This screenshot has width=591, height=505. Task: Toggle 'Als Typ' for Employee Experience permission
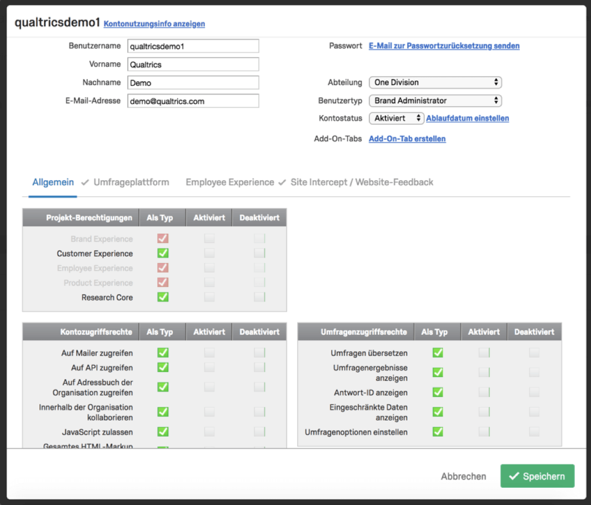coord(163,268)
